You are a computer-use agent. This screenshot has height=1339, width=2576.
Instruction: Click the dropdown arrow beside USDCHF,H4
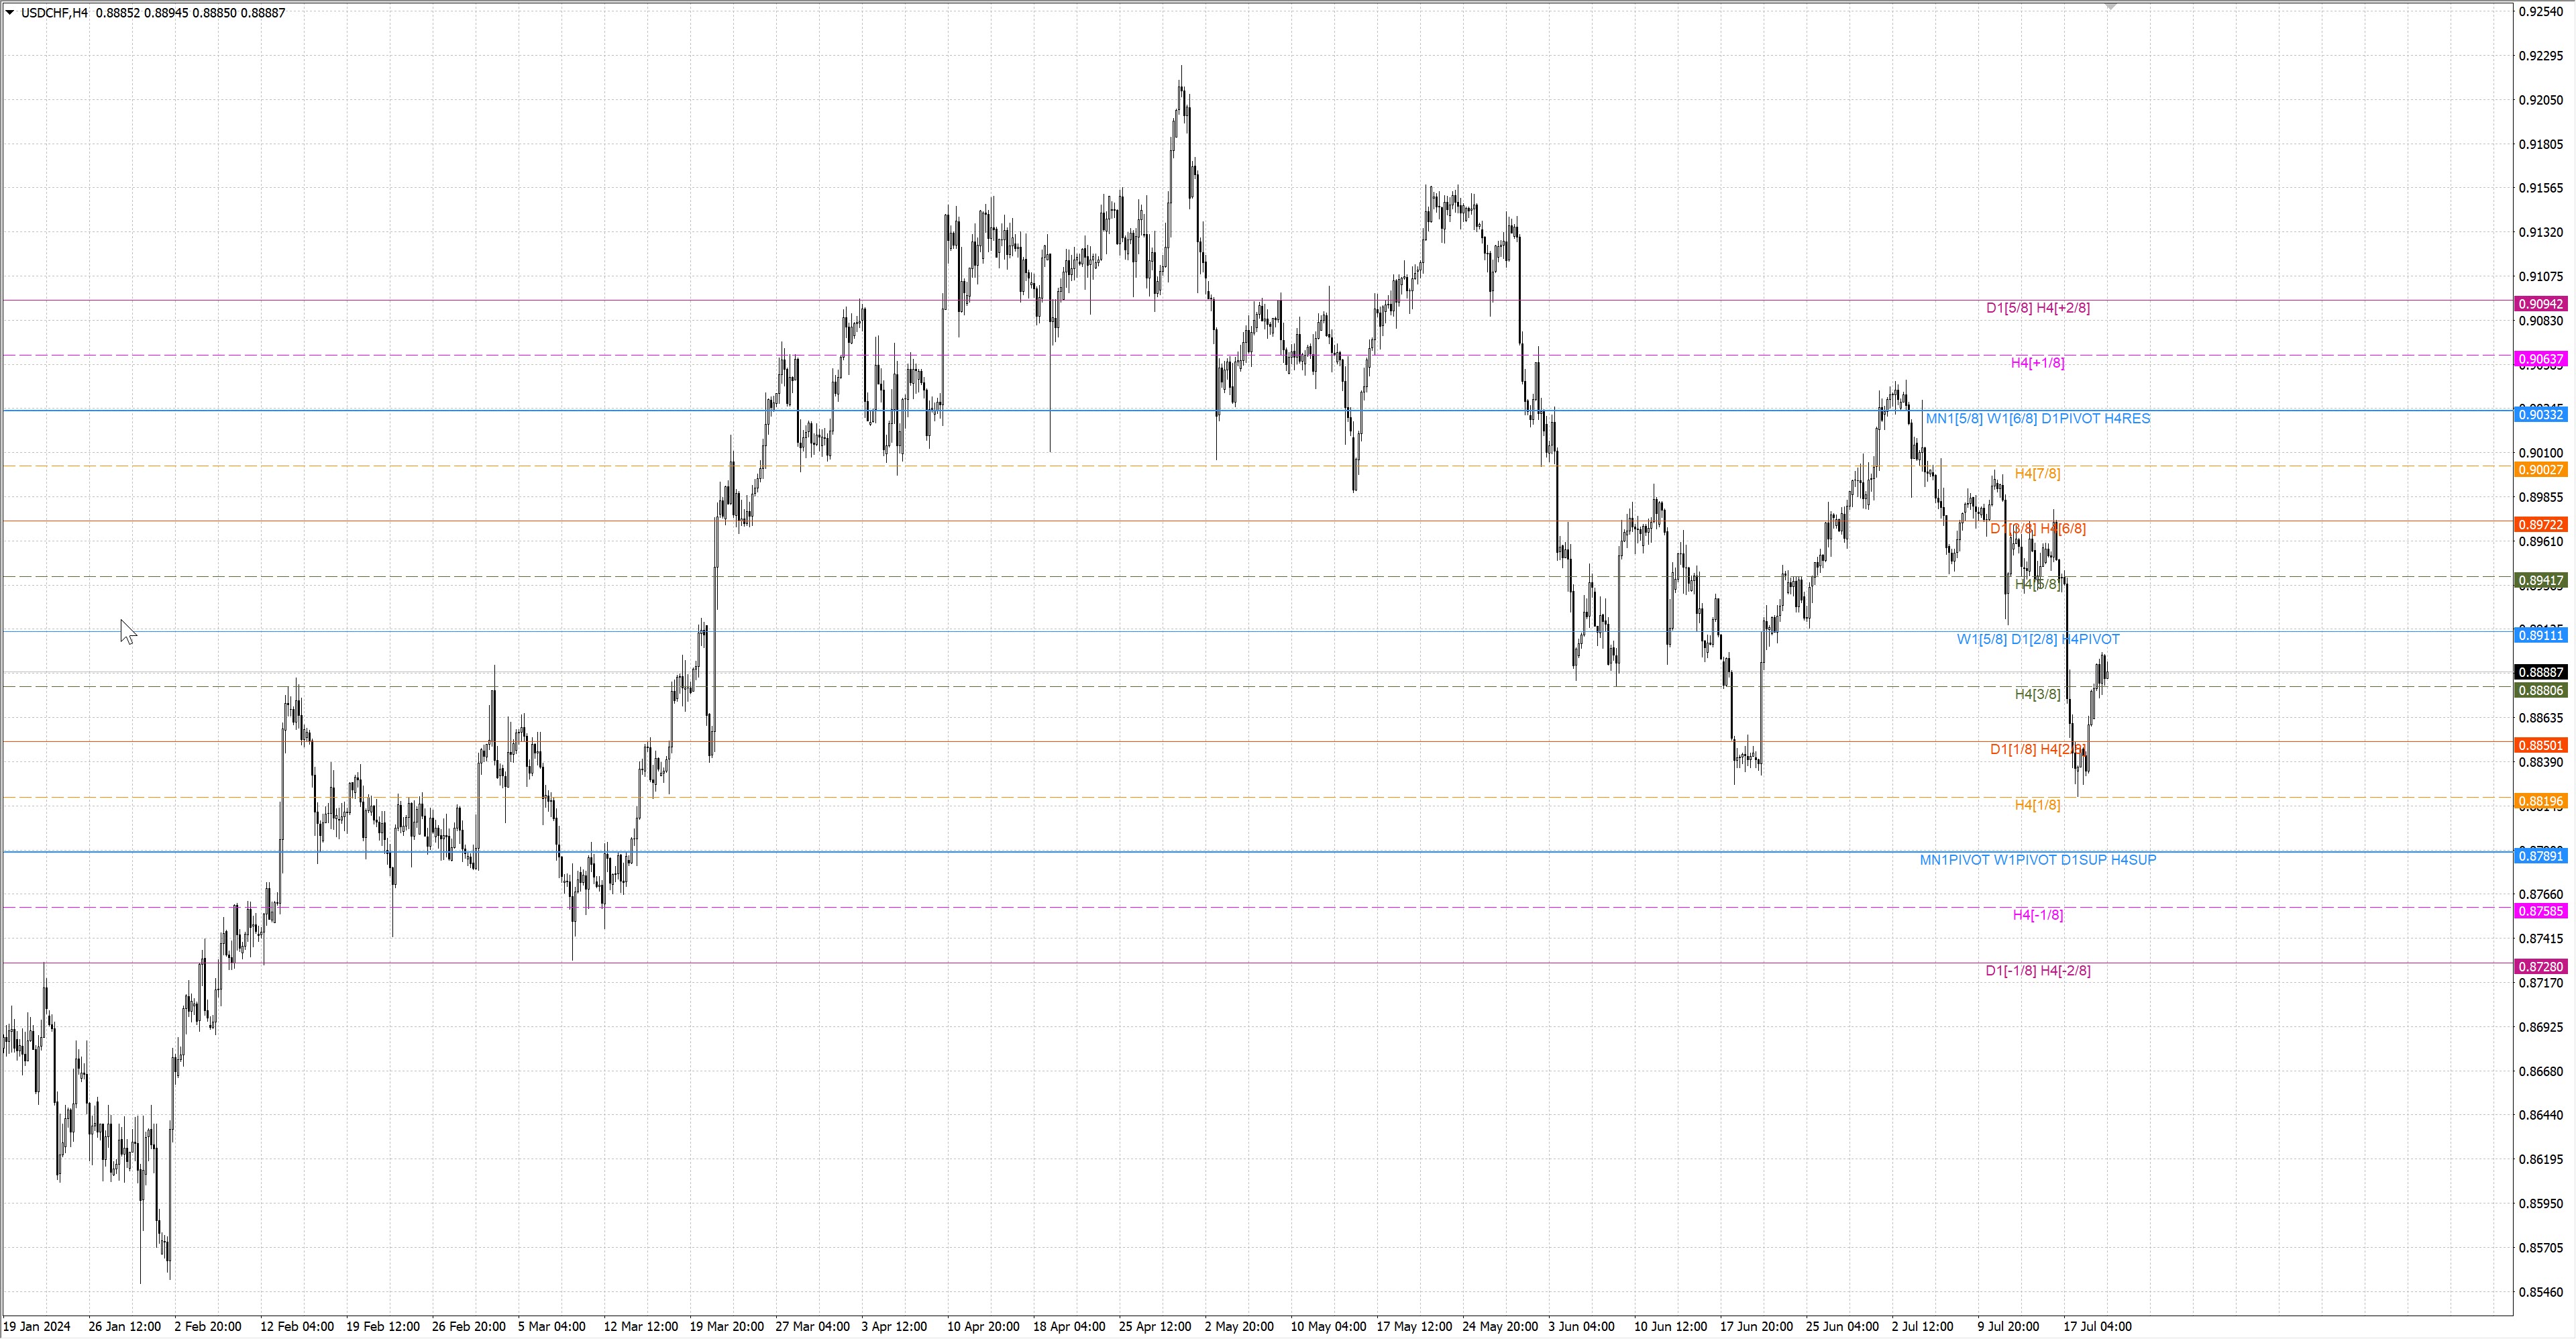click(x=10, y=13)
